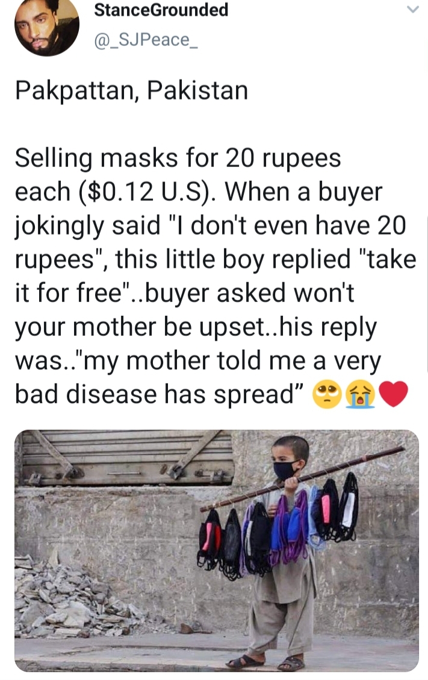Expand the tweet options chevron
428x680 pixels.
(412, 10)
